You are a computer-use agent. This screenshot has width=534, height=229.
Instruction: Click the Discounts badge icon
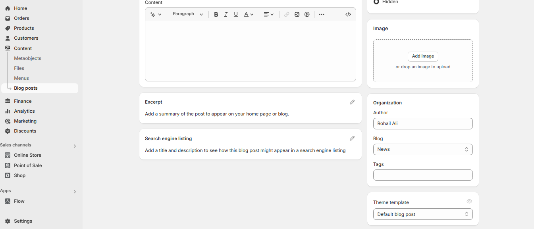[x=8, y=131]
